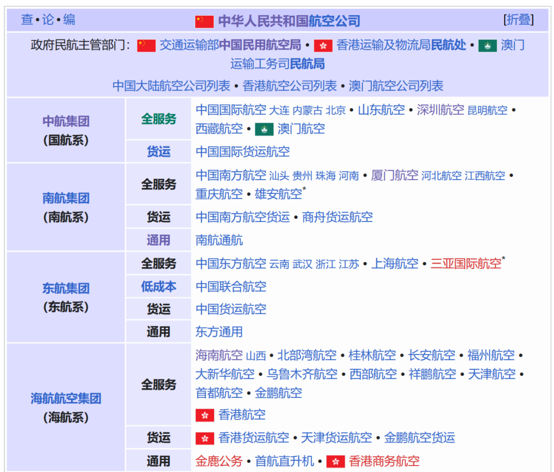
Task: Open the 乌鲁木齐航空 link
Action: 302,374
